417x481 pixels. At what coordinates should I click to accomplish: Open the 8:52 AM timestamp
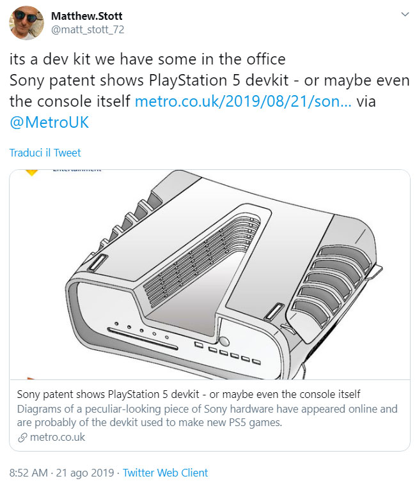tap(29, 473)
